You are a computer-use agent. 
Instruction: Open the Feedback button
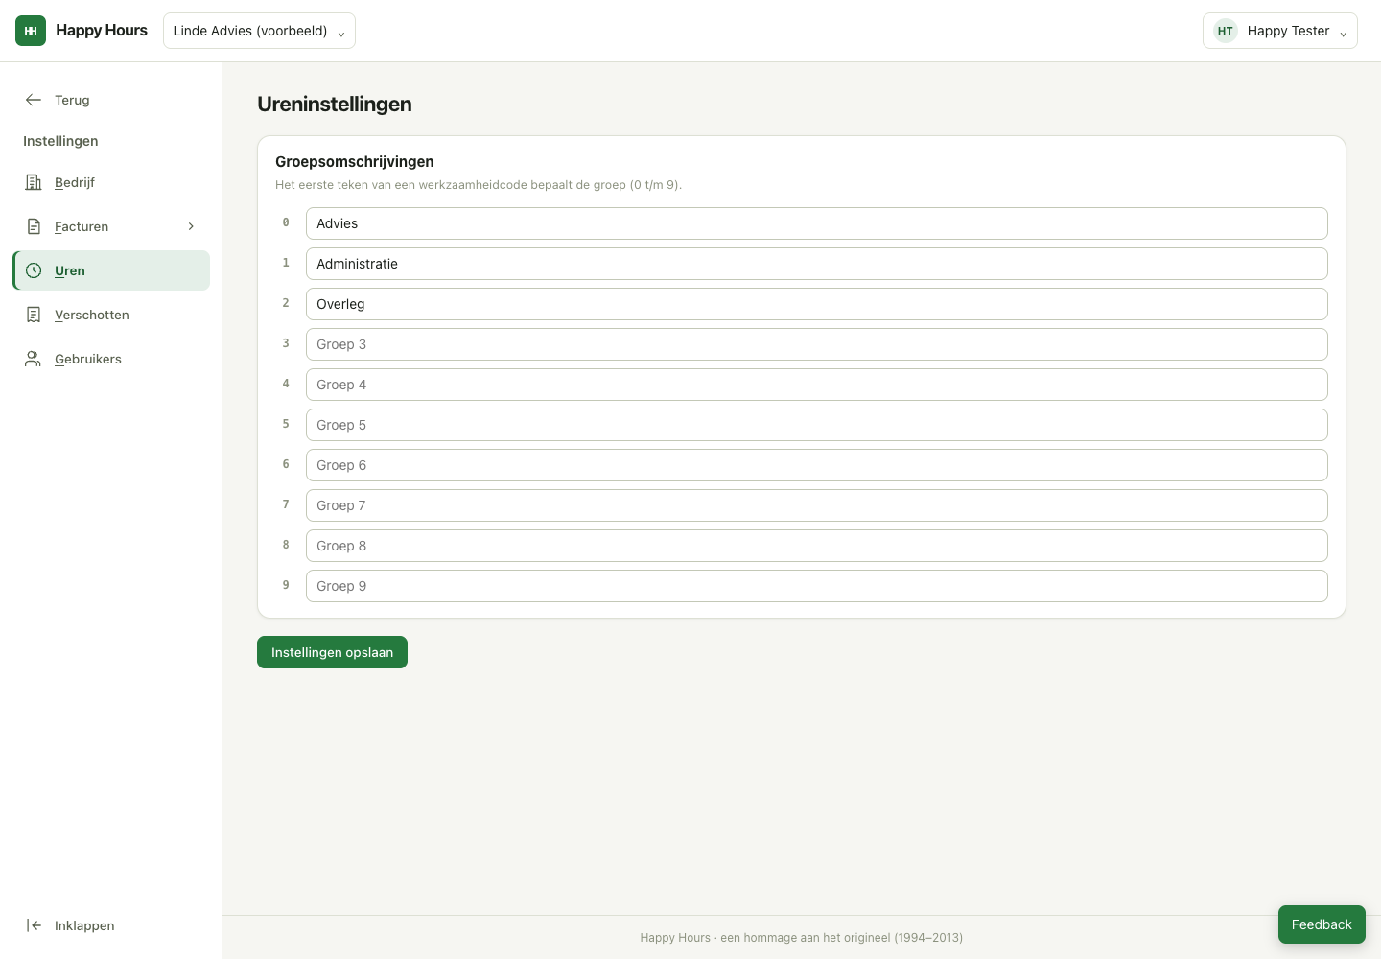tap(1322, 924)
